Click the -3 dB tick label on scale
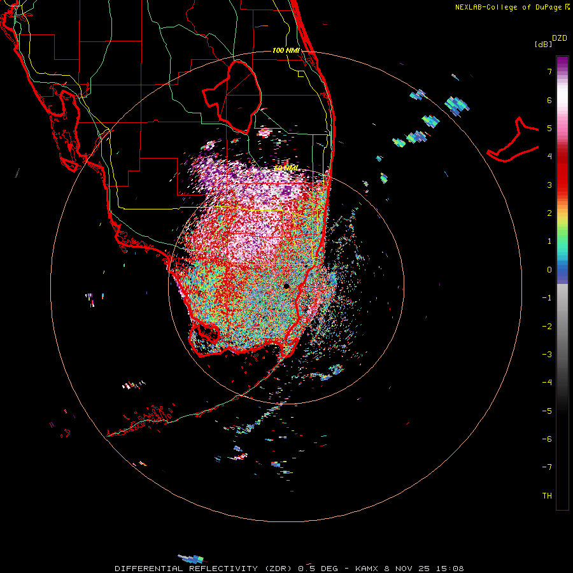The width and height of the screenshot is (573, 573). click(547, 355)
